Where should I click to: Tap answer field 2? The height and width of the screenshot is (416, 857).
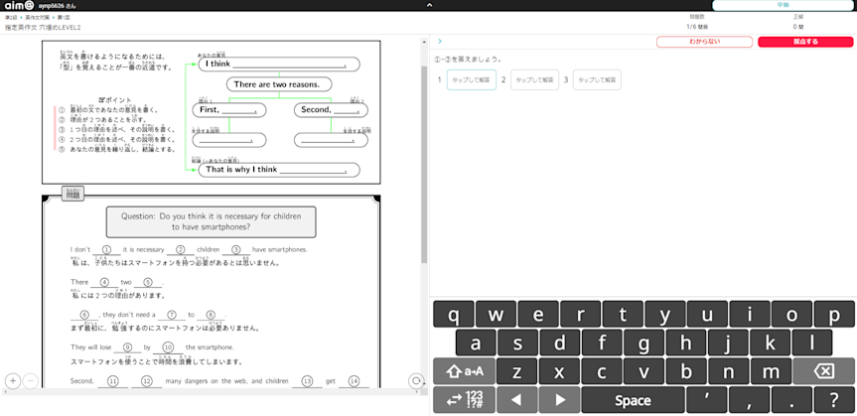pyautogui.click(x=534, y=79)
